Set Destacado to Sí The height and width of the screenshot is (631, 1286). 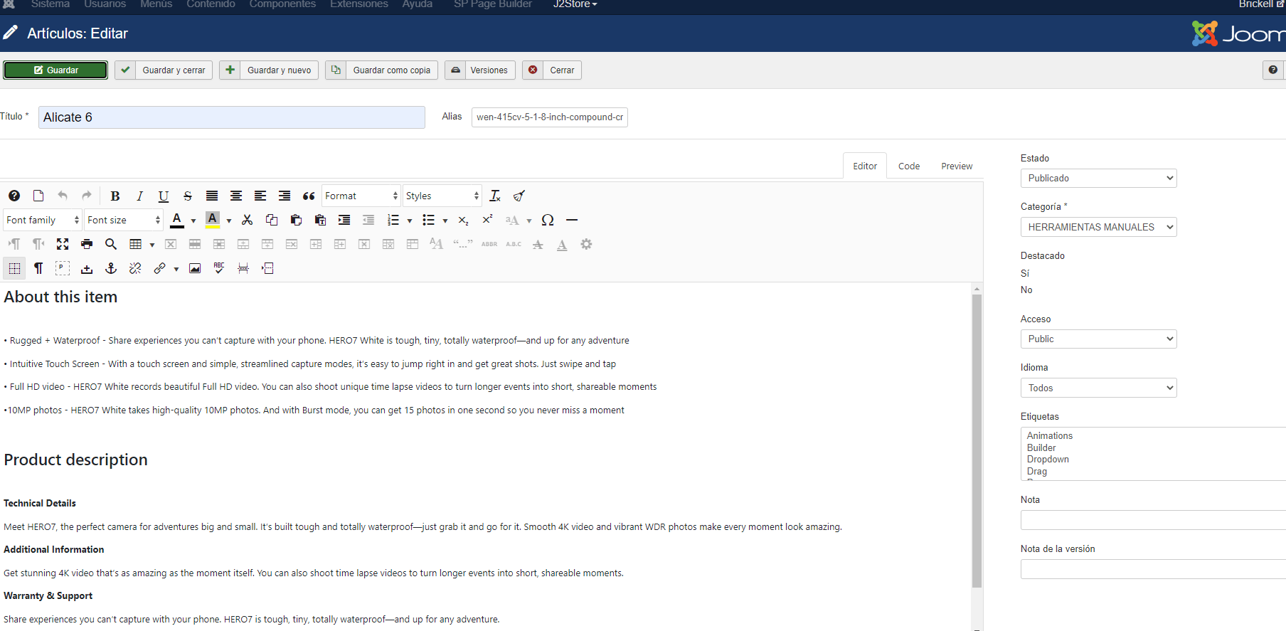click(x=1025, y=273)
